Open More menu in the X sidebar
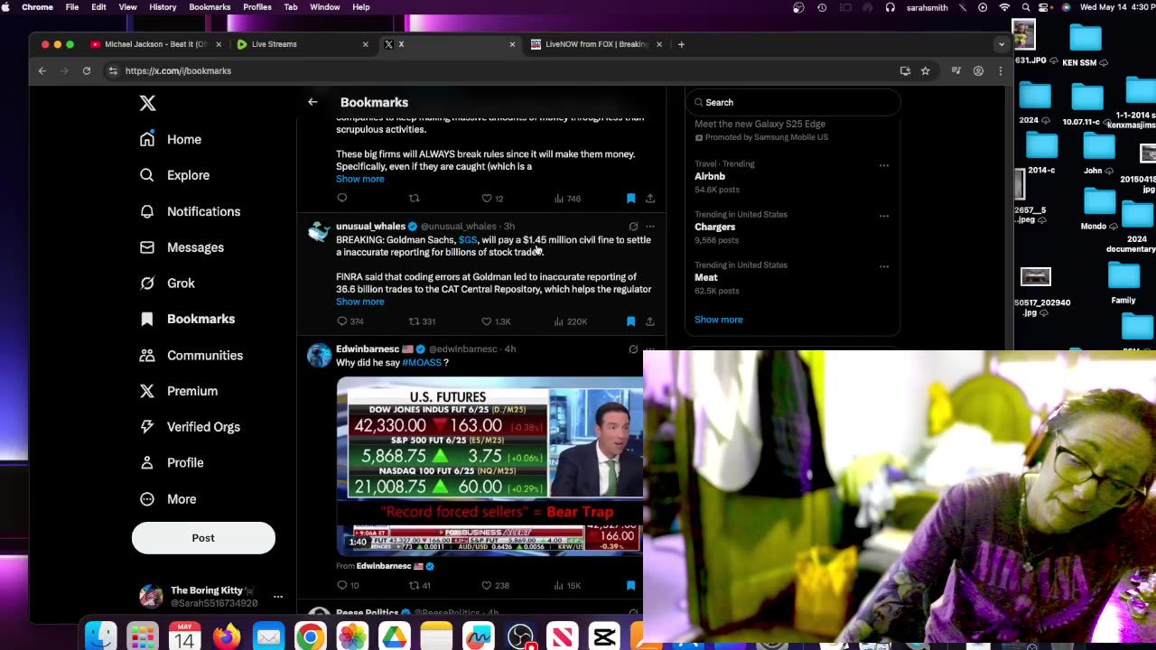Screen dimensions: 1156x650 (x=168, y=498)
